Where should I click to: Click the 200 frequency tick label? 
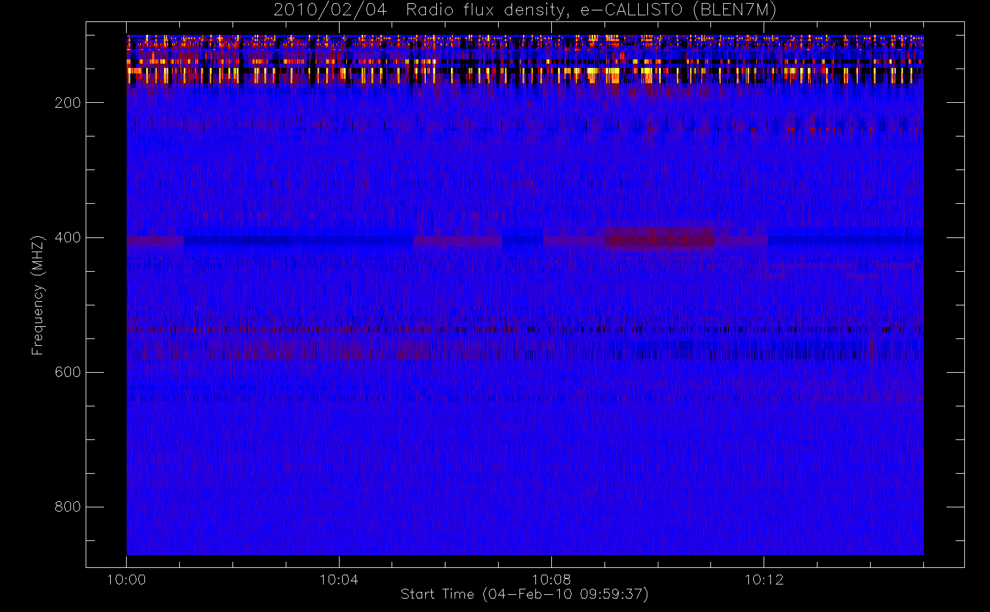[x=68, y=103]
